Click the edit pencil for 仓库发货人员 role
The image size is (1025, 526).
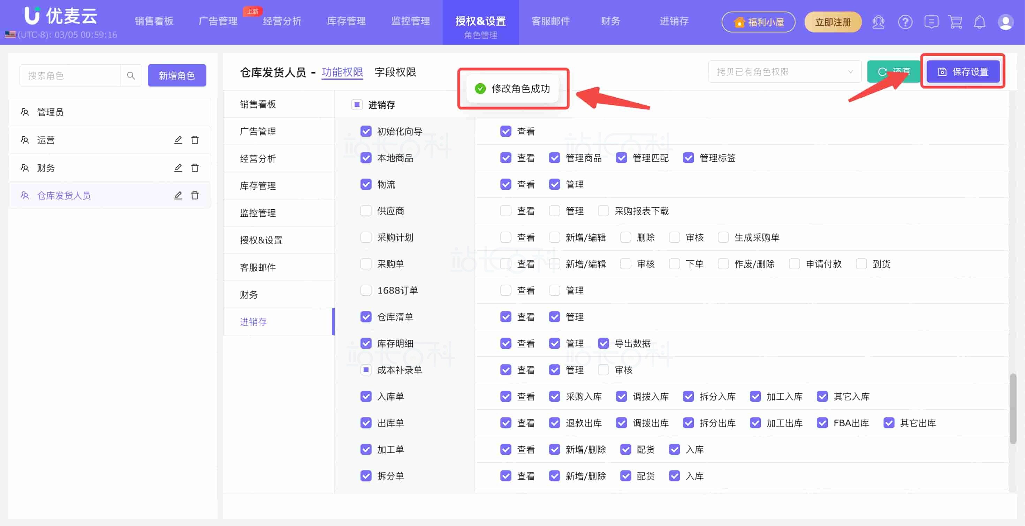pyautogui.click(x=178, y=195)
